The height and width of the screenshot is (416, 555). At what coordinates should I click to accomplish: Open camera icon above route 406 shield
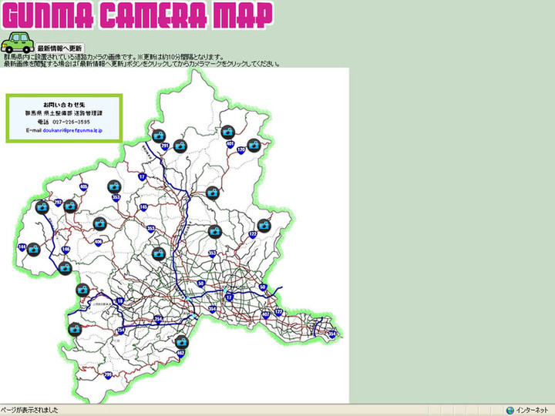(x=100, y=223)
